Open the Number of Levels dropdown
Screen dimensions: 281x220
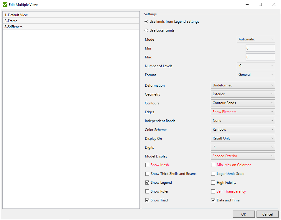click(255, 66)
